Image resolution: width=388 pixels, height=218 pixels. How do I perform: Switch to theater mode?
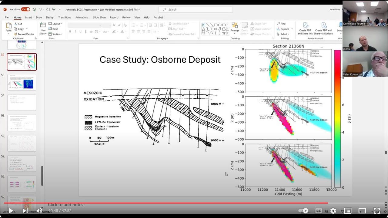click(x=362, y=211)
